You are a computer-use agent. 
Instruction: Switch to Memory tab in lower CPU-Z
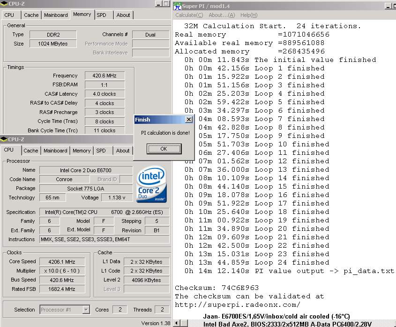point(82,151)
